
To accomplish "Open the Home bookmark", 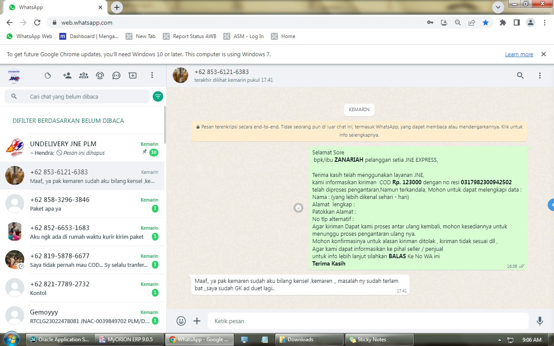I will pyautogui.click(x=283, y=36).
